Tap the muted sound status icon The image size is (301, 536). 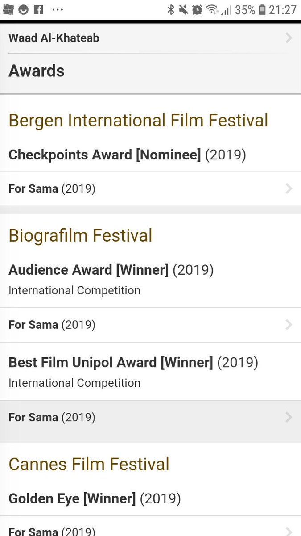(x=183, y=10)
